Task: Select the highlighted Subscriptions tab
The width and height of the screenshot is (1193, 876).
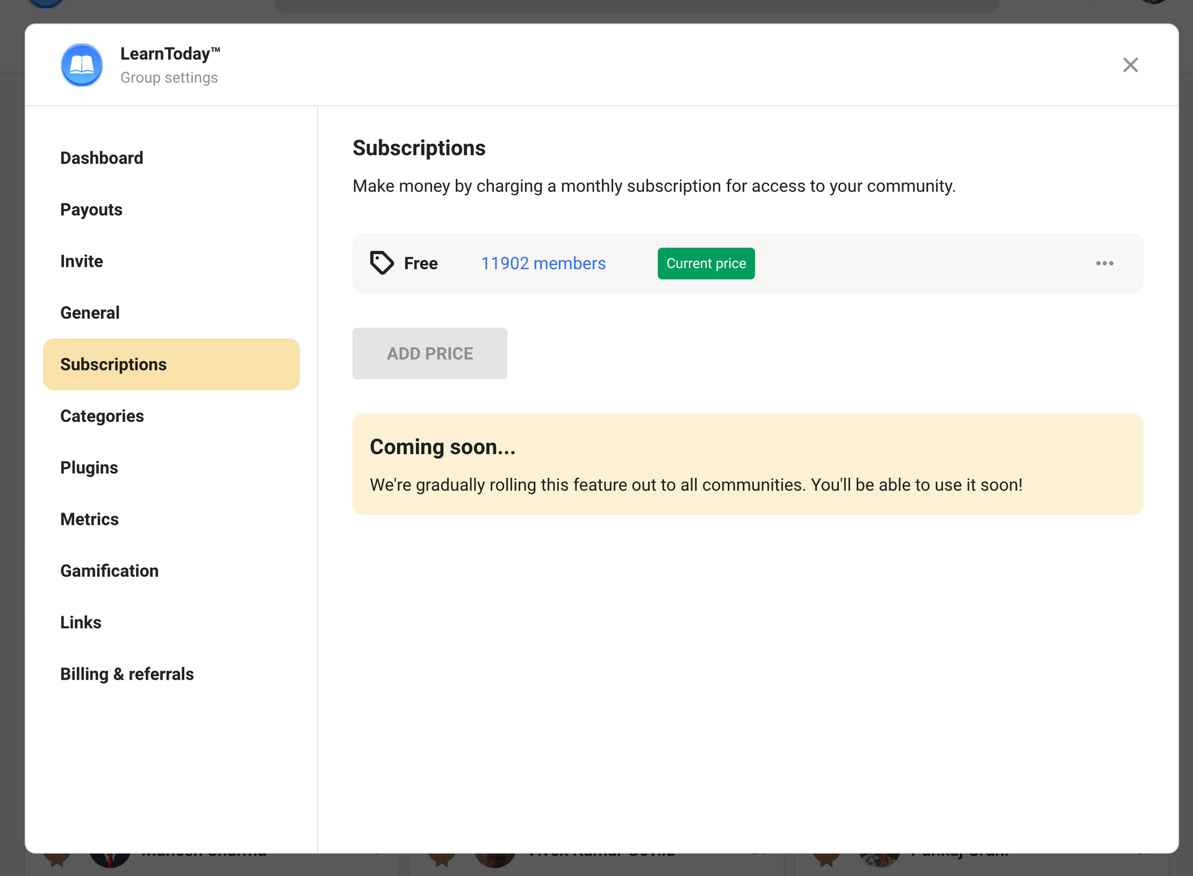Action: click(x=171, y=365)
